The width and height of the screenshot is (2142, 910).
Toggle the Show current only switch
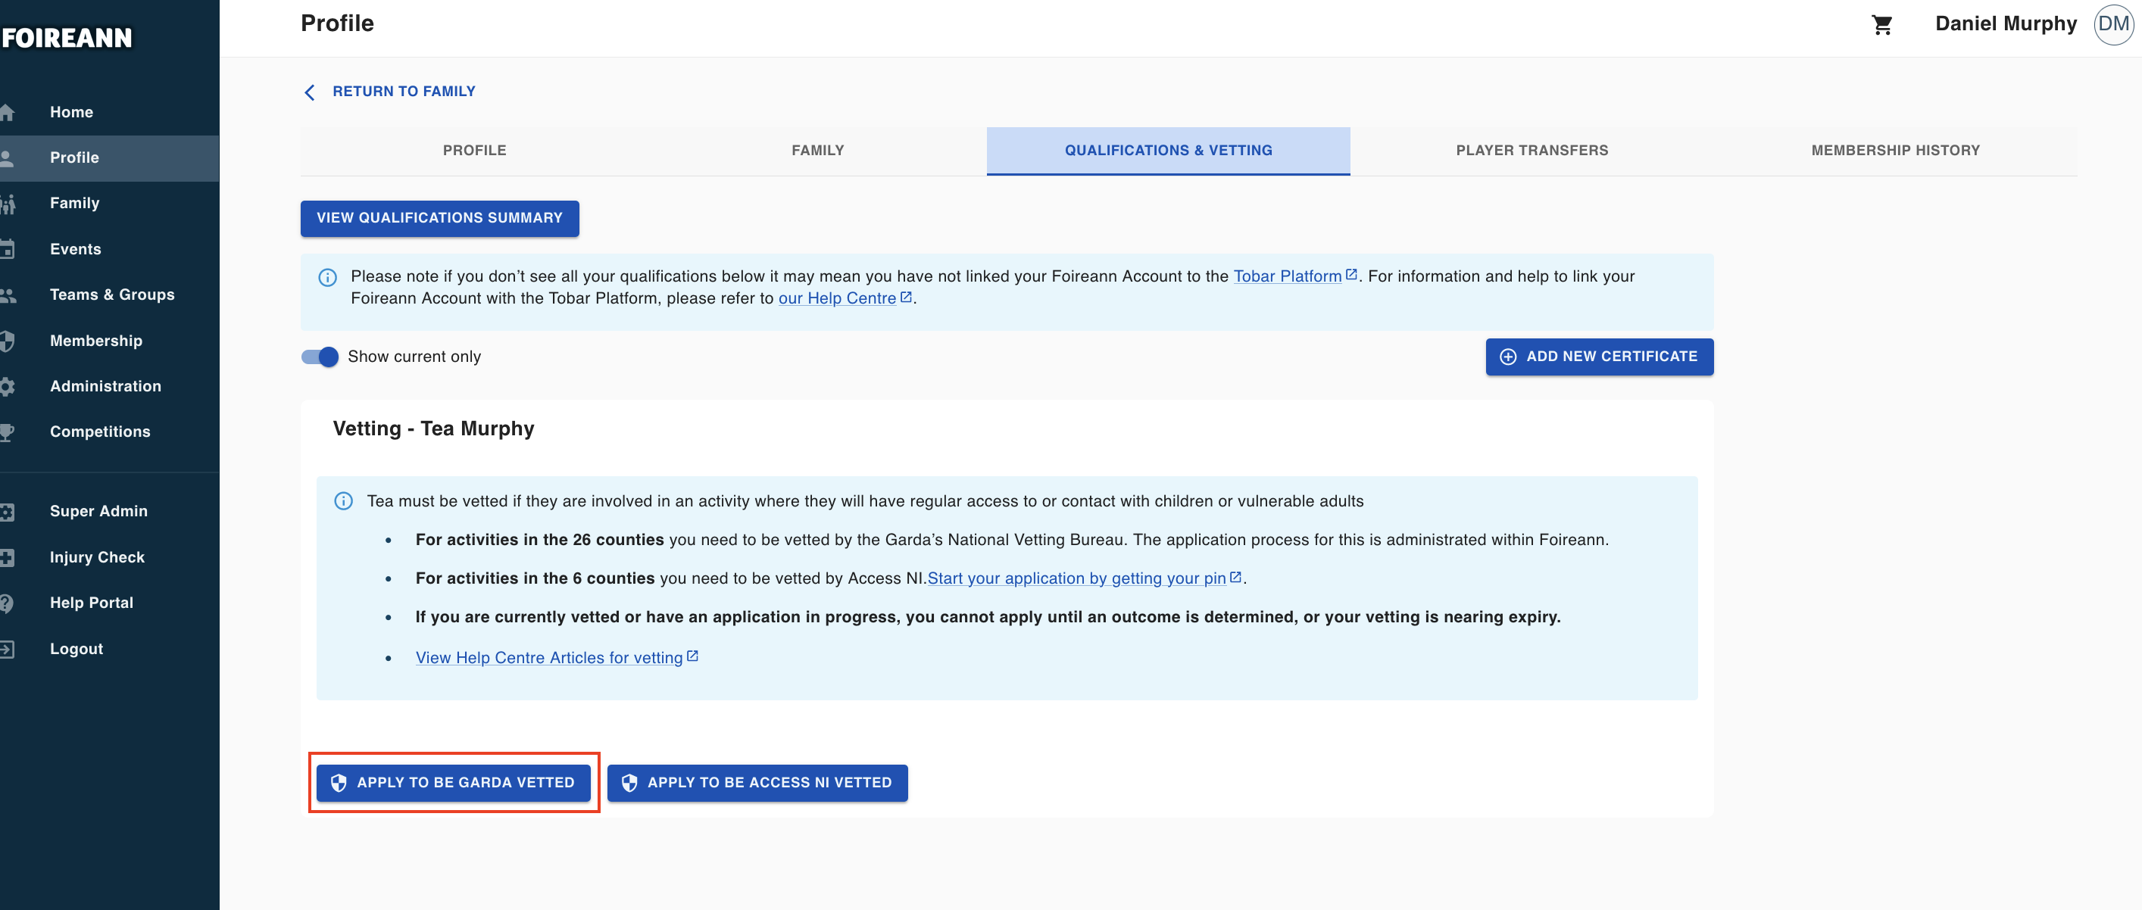coord(320,357)
